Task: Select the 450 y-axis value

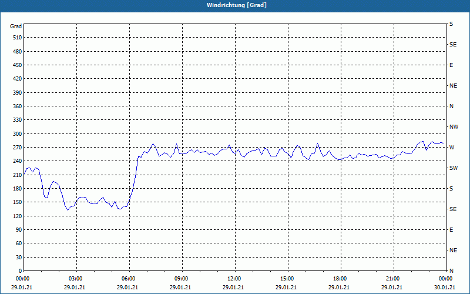Action: pos(18,65)
